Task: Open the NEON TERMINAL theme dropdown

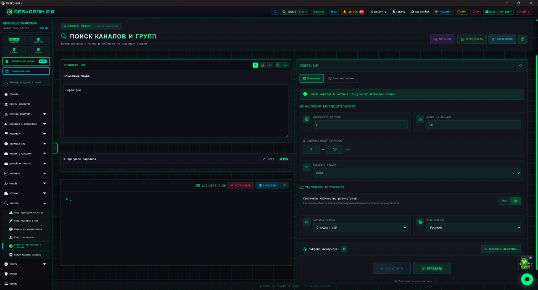Action: click(x=498, y=12)
